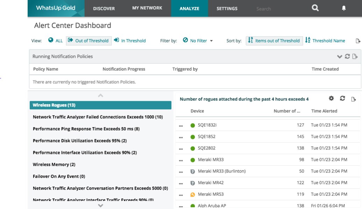Click the Notification Progress column header
Image resolution: width=362 pixels, height=209 pixels.
coord(124,69)
